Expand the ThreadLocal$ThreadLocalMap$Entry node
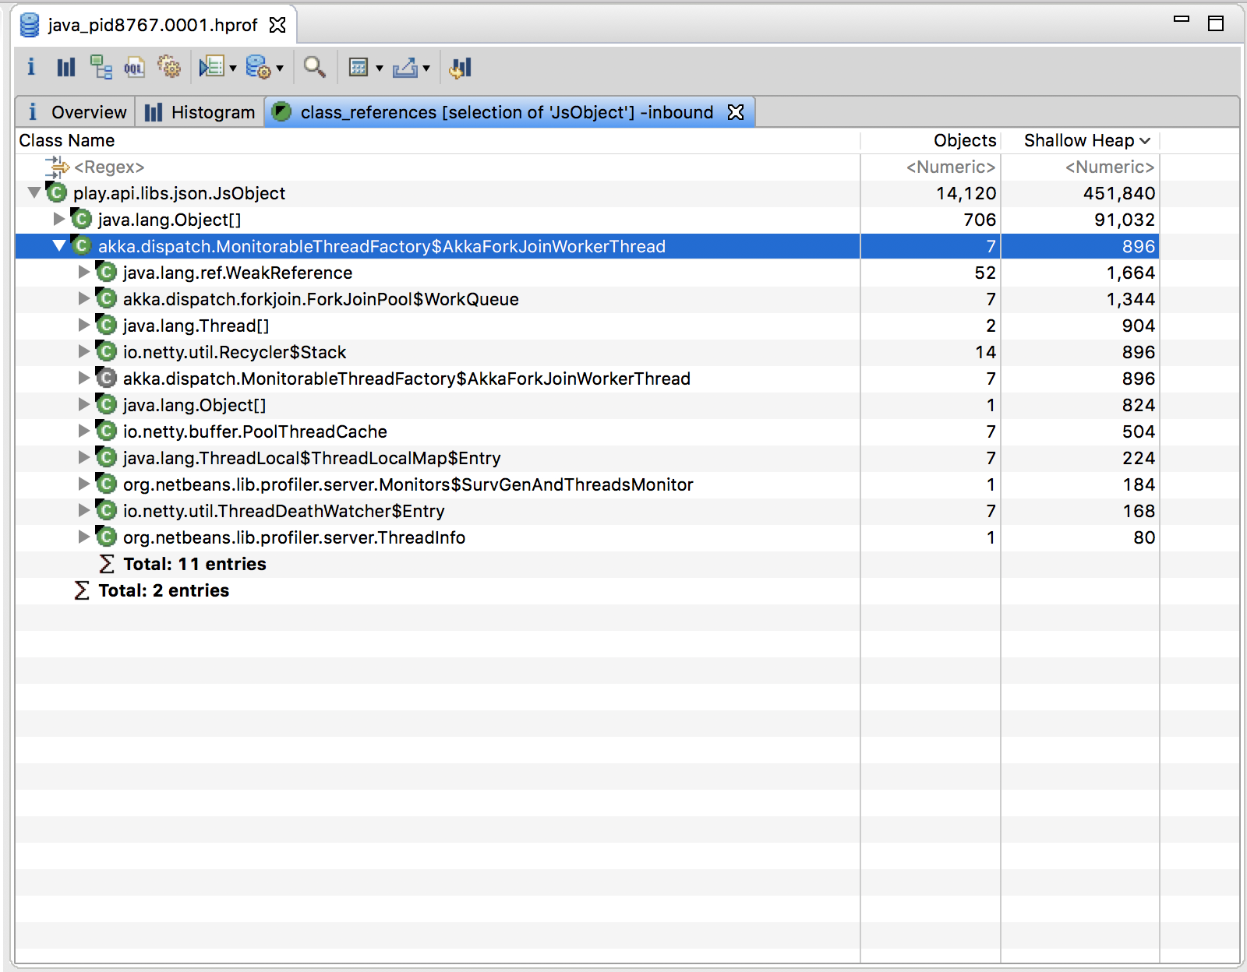Image resolution: width=1247 pixels, height=972 pixels. (83, 457)
